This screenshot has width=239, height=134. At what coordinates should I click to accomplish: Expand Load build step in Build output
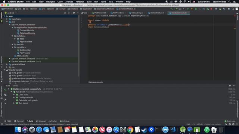tap(14, 95)
